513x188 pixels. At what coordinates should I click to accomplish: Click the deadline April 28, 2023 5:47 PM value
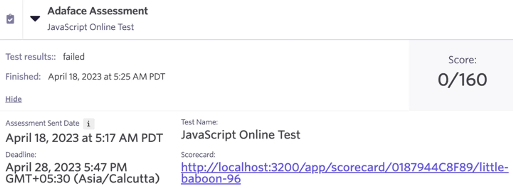pos(83,173)
